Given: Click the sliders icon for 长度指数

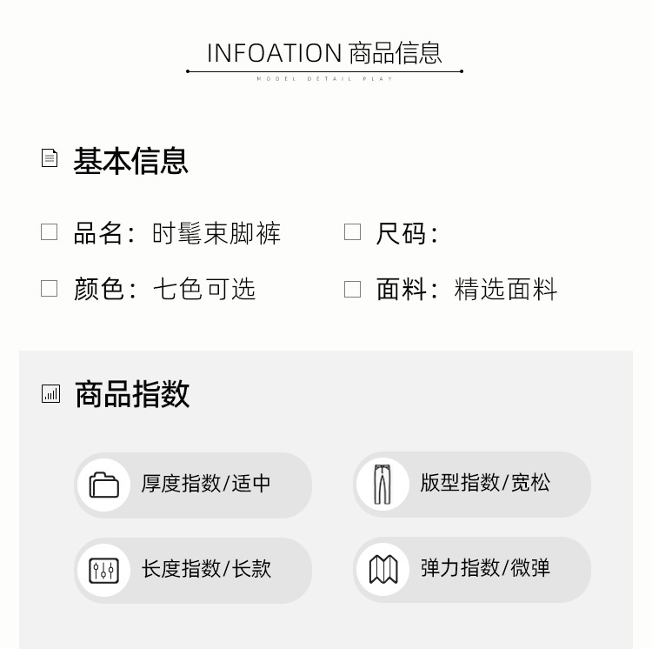Looking at the screenshot, I should tap(104, 570).
